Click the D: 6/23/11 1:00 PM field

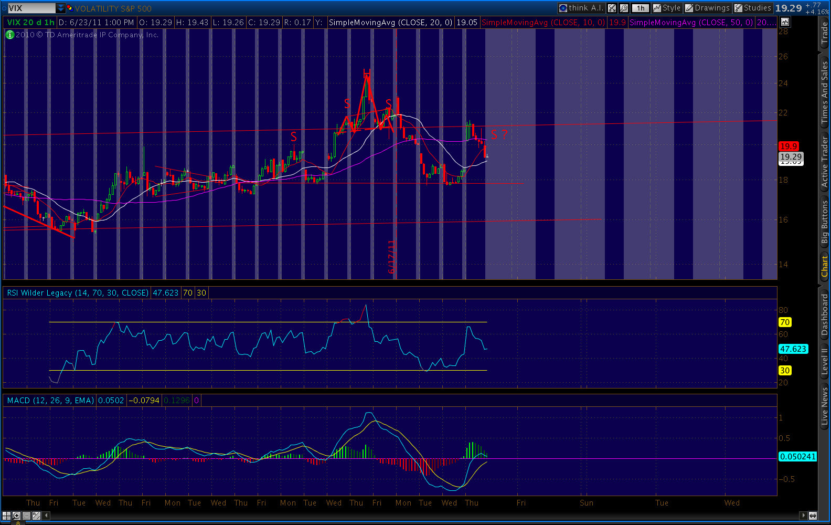96,23
